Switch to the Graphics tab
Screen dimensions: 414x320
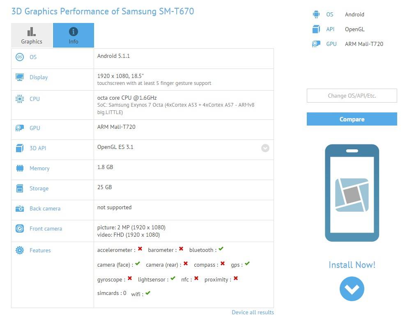(32, 35)
